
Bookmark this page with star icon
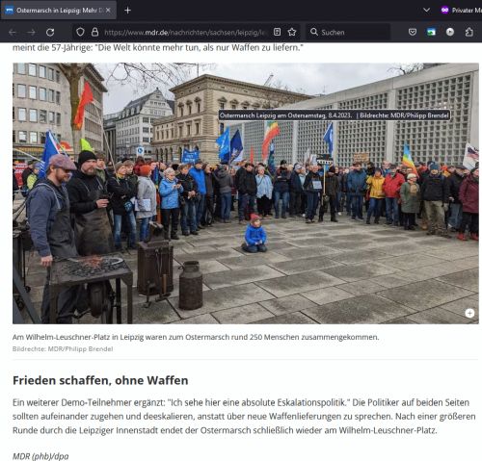click(x=292, y=32)
